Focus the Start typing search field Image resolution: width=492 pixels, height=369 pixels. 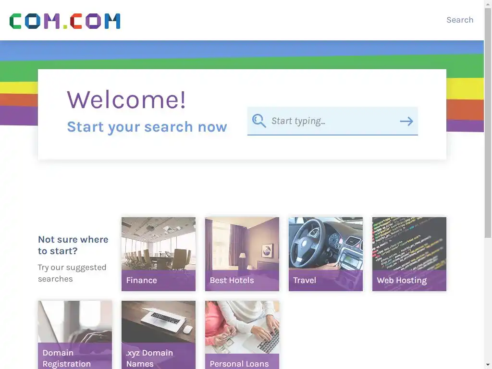tap(332, 121)
